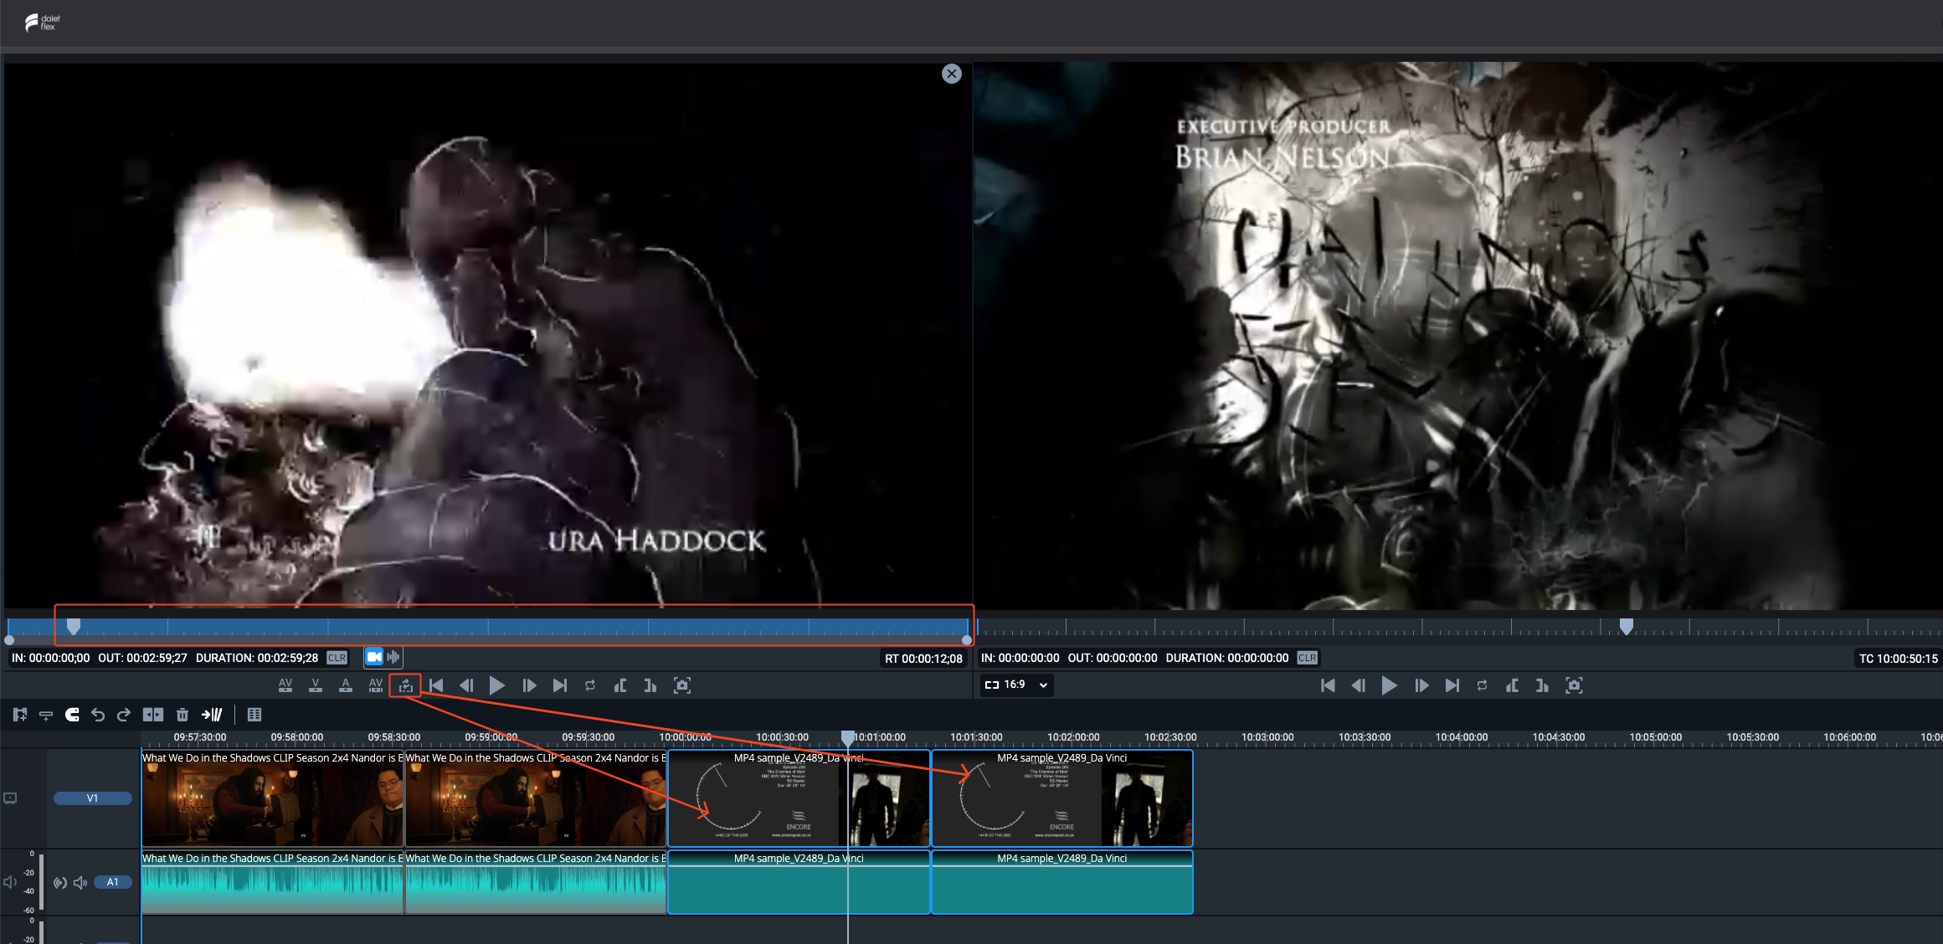Toggle V1 track monitor icon
The width and height of the screenshot is (1943, 944).
click(10, 798)
